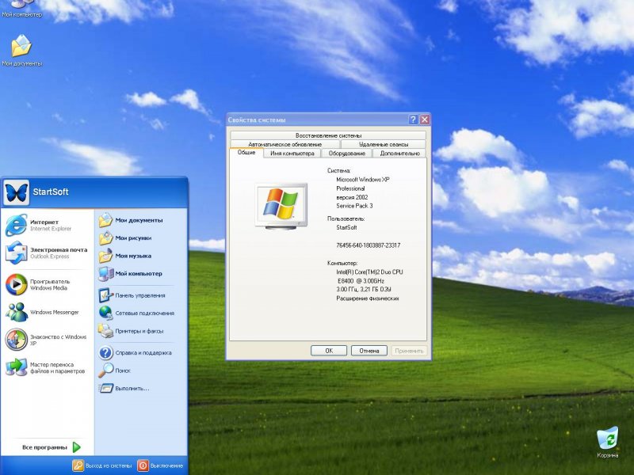The height and width of the screenshot is (475, 634).
Task: Click the Интернет Internet Explorer label
Action: 51,226
